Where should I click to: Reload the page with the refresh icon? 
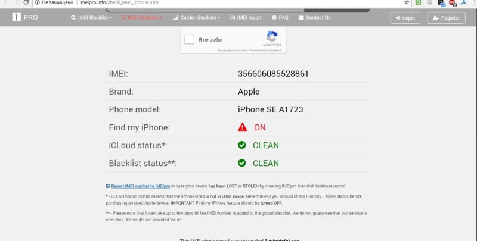pyautogui.click(x=26, y=2)
